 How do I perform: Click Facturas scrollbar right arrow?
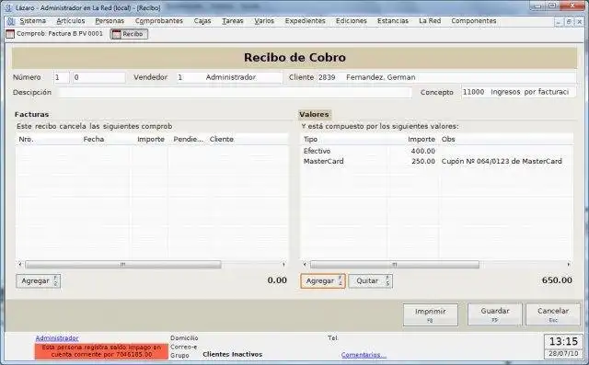click(283, 265)
